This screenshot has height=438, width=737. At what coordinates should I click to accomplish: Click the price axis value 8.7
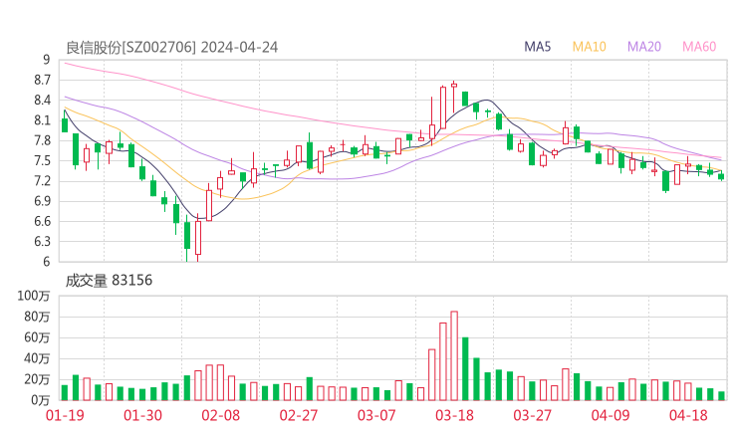[x=42, y=80]
